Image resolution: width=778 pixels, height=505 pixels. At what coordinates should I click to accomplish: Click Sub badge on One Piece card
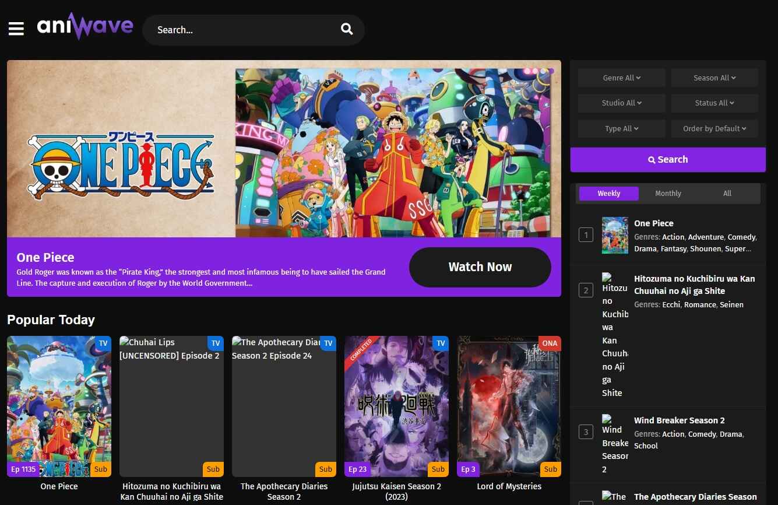(x=101, y=469)
